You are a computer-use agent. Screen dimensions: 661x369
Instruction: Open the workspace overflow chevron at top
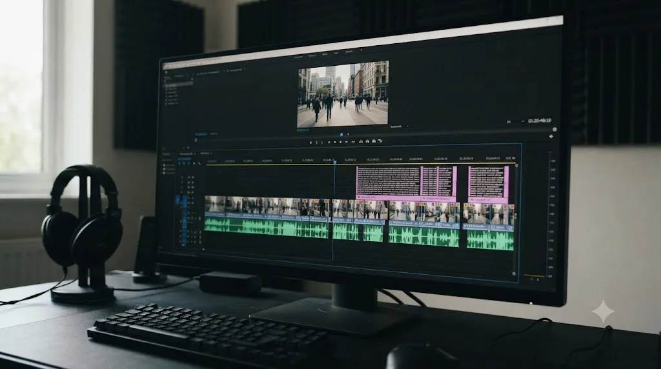tap(361, 50)
